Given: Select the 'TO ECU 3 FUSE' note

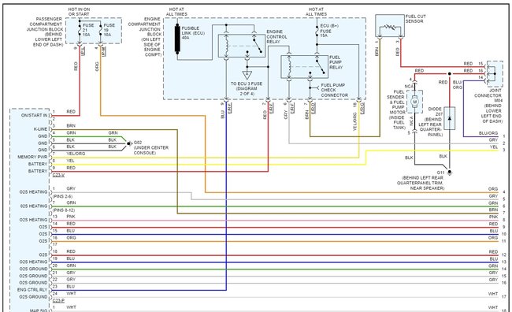Looking at the screenshot, I should tap(247, 88).
